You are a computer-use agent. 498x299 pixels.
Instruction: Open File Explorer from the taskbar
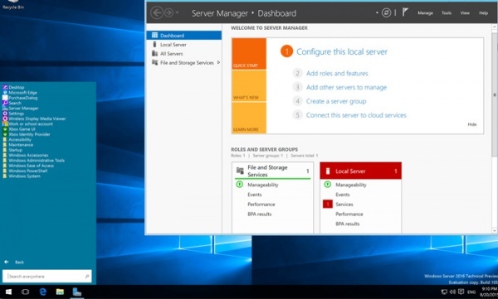(x=60, y=292)
